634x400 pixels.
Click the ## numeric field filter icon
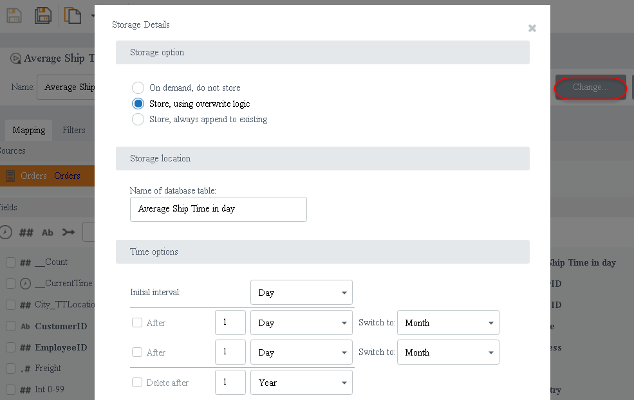[26, 233]
